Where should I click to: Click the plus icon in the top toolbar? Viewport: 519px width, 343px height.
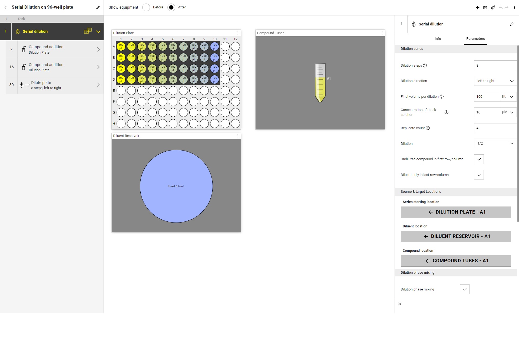point(477,8)
